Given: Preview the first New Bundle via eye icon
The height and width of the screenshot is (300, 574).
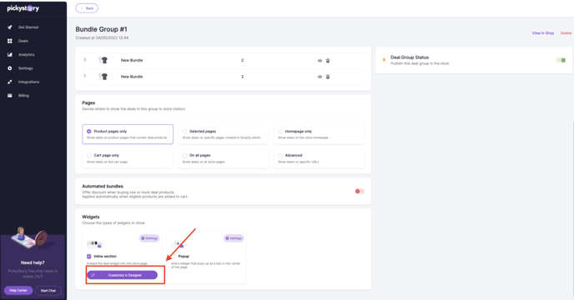Looking at the screenshot, I should pyautogui.click(x=320, y=61).
